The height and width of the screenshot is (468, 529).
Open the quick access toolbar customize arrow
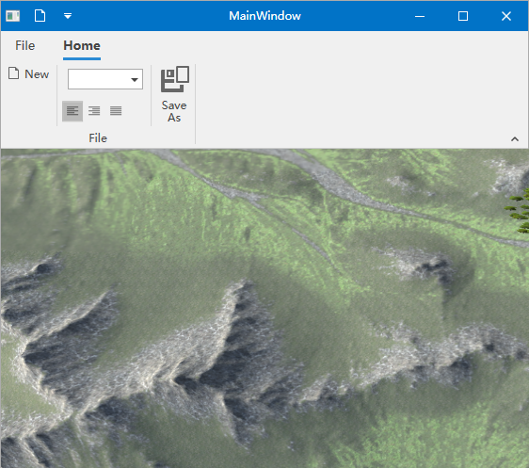point(68,16)
